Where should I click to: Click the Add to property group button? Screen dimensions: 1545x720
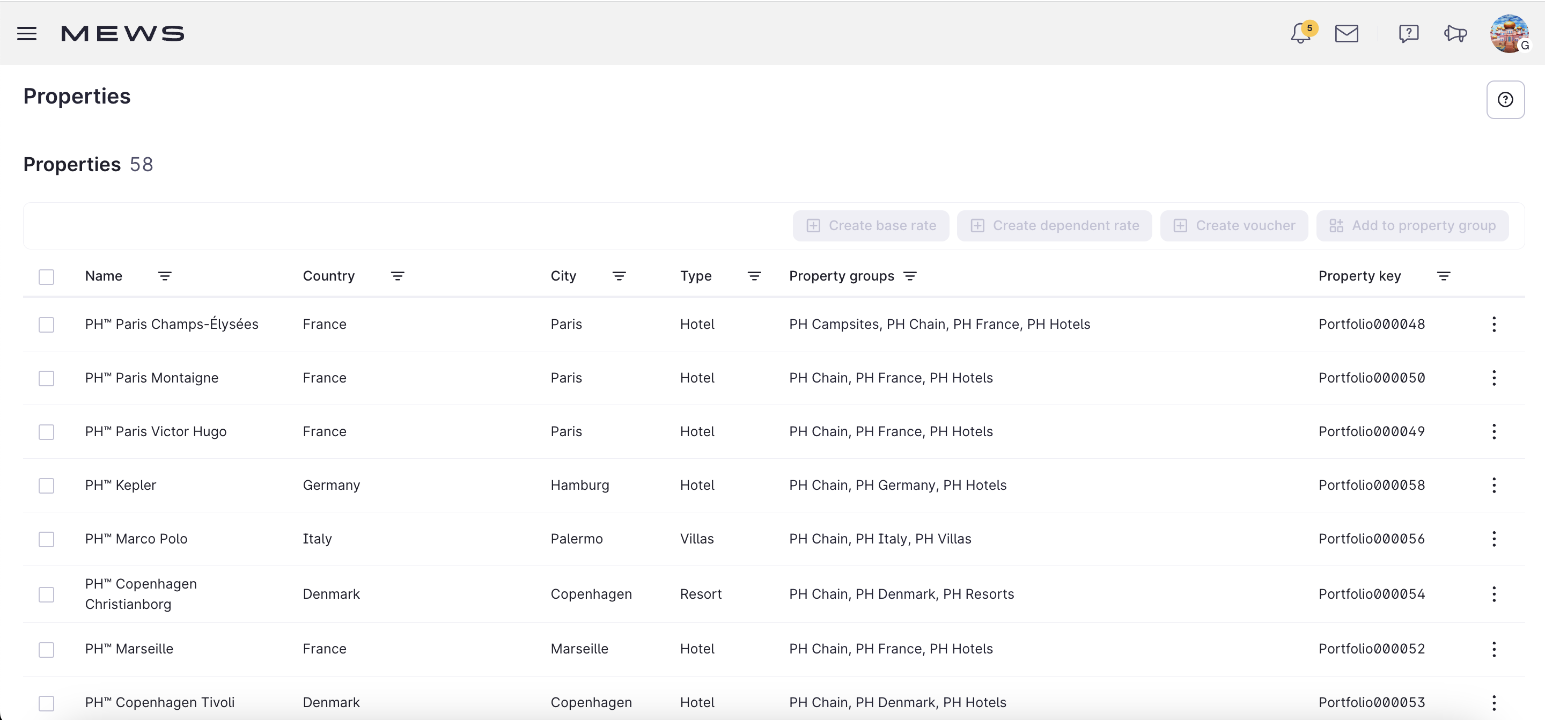pos(1412,225)
